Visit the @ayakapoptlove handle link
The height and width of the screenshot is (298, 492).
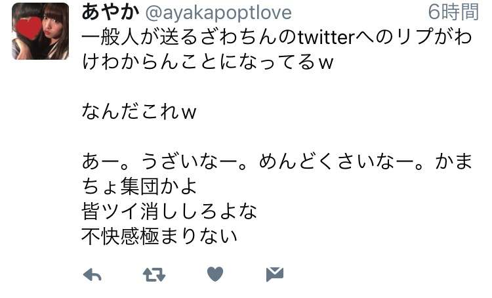[x=218, y=13]
